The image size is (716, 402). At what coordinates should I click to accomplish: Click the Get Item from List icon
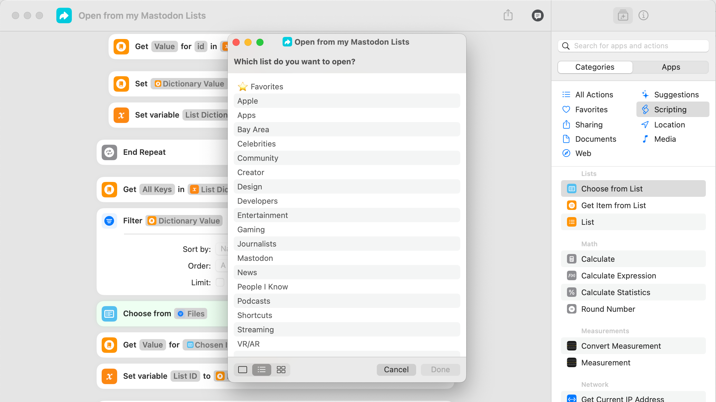click(x=571, y=205)
